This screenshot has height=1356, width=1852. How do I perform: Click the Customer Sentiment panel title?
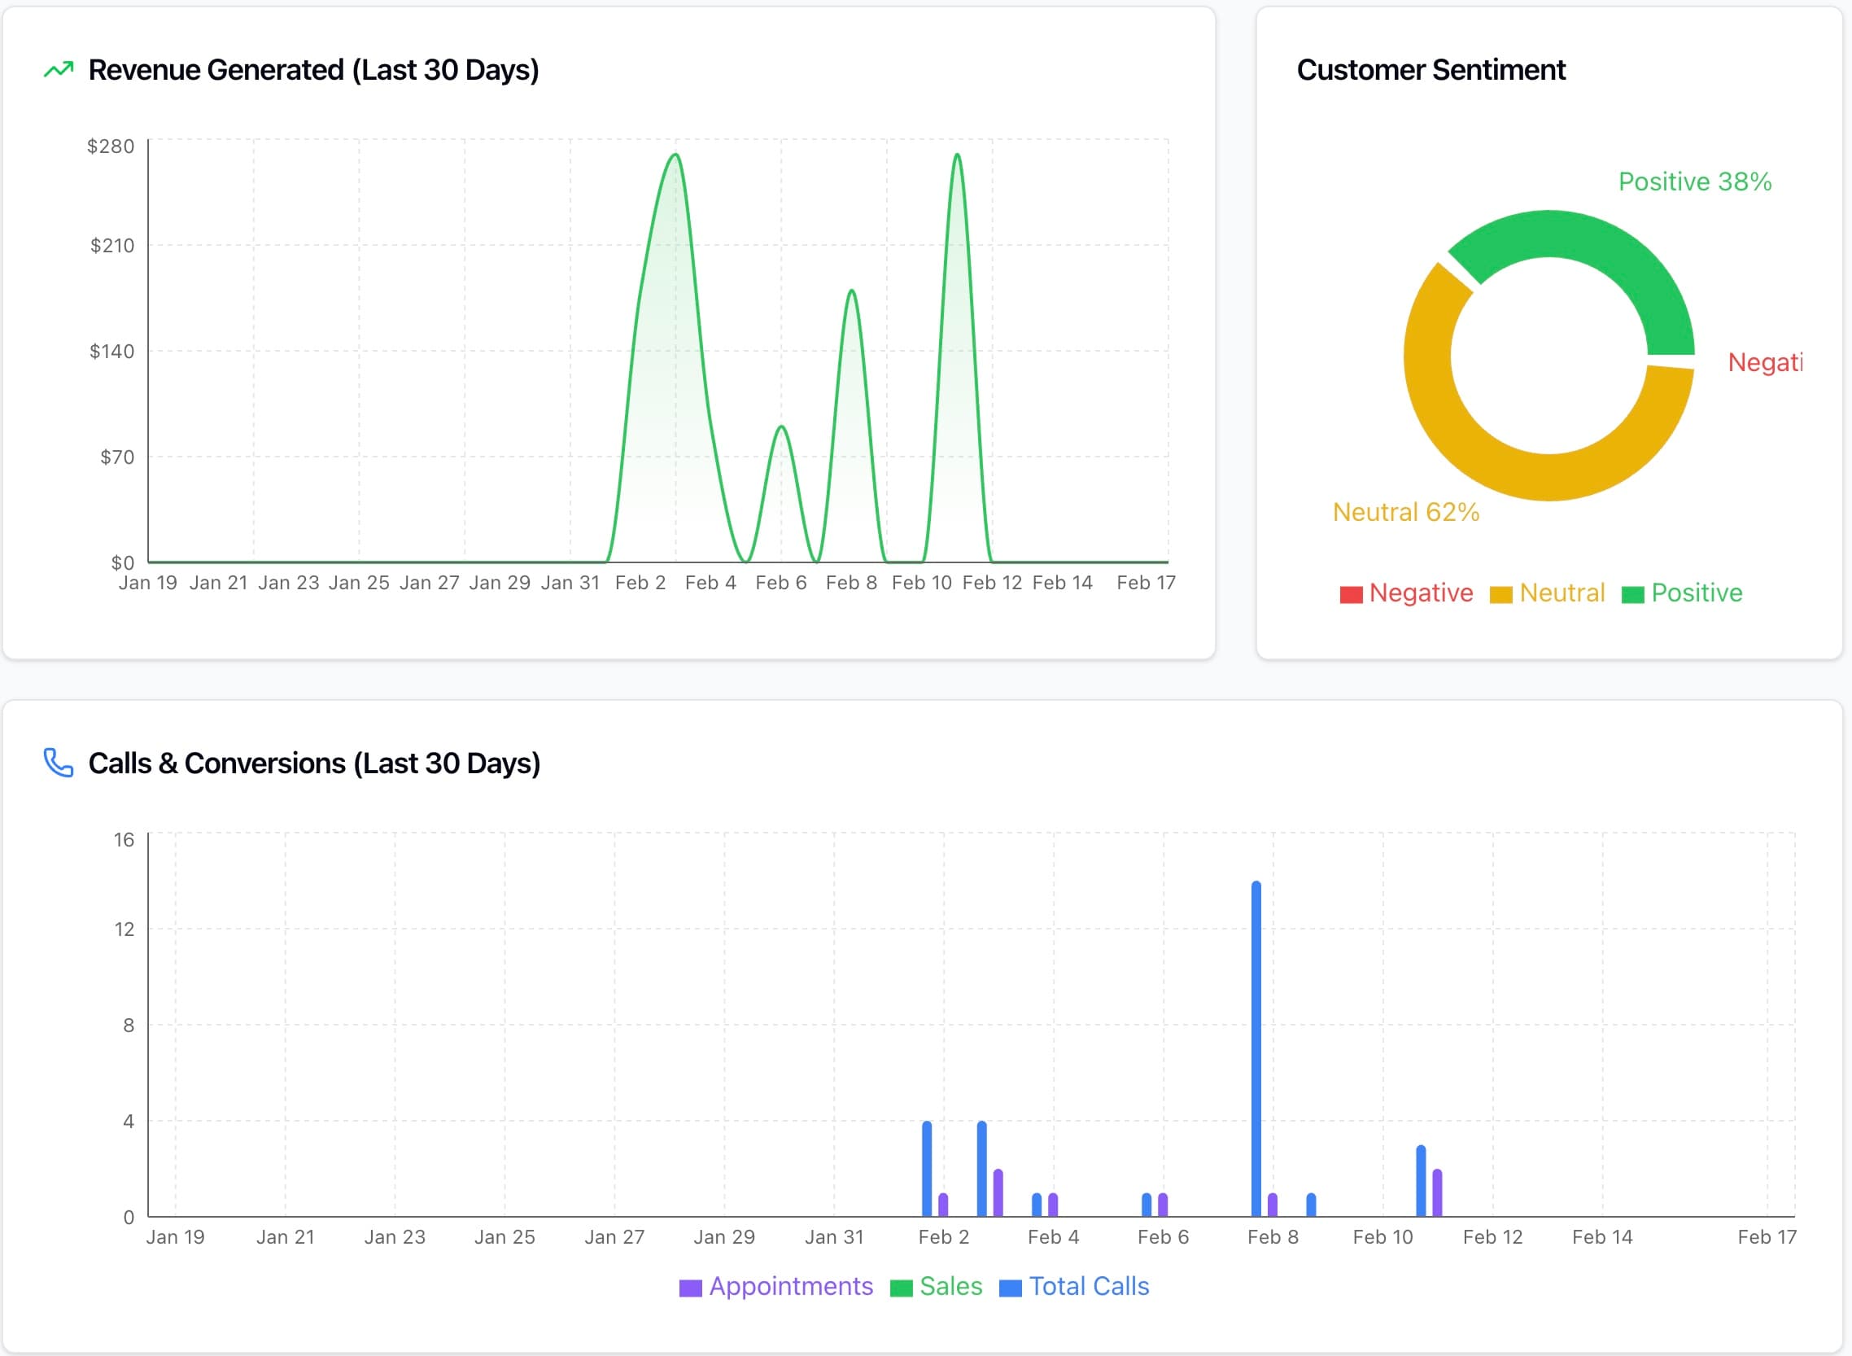click(1431, 70)
